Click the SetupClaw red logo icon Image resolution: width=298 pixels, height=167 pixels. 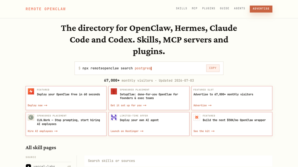point(114,92)
